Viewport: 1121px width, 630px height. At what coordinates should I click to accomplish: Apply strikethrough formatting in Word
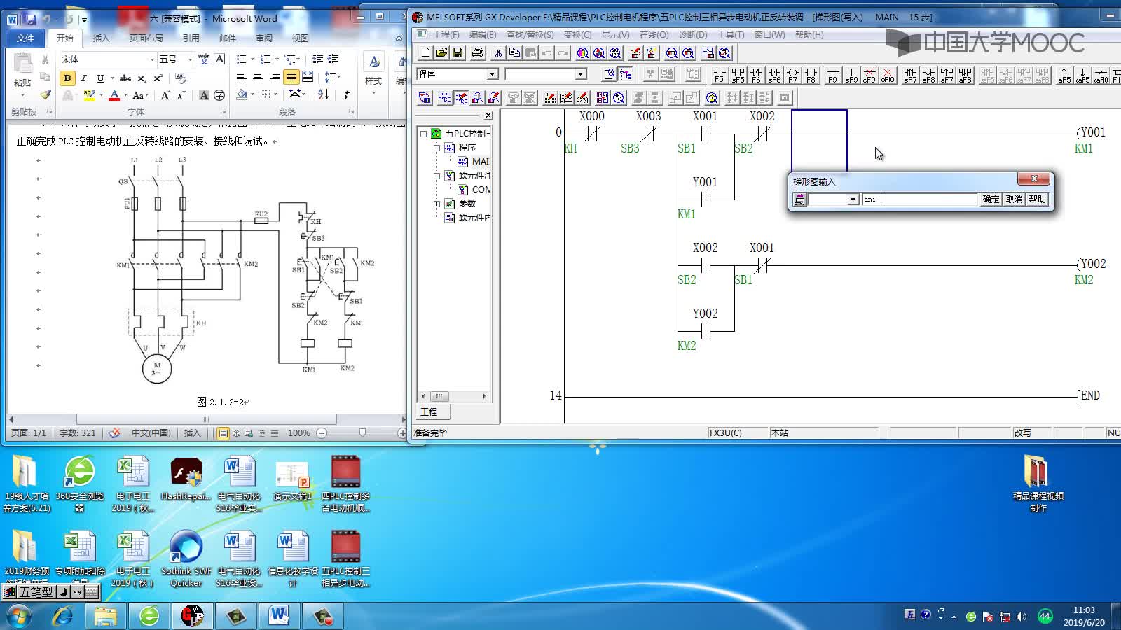coord(125,78)
